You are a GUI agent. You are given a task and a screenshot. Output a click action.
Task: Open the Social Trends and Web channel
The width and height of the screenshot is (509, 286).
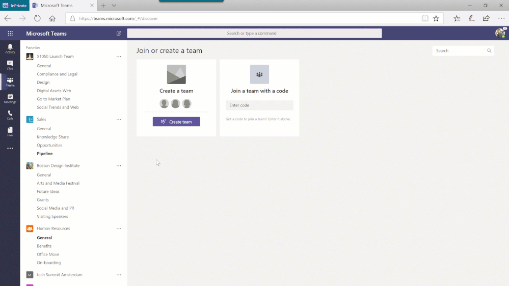pos(58,107)
